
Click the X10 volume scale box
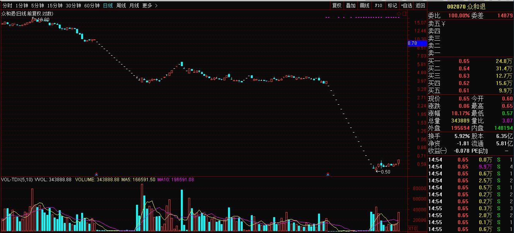click(412, 229)
